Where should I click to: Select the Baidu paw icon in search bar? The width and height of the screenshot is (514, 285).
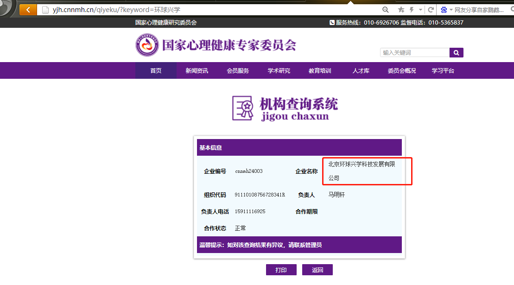[x=444, y=9]
